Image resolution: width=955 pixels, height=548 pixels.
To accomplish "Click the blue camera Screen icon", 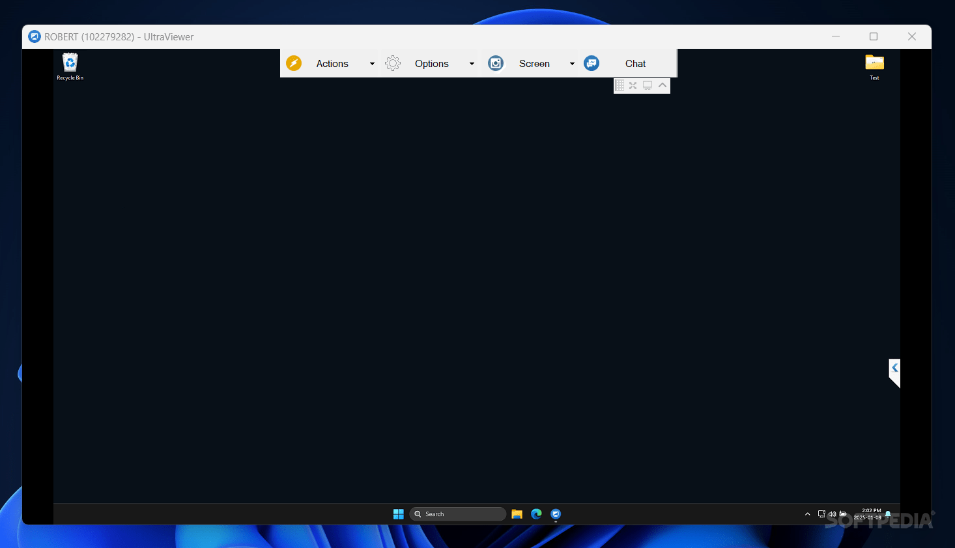I will click(496, 63).
